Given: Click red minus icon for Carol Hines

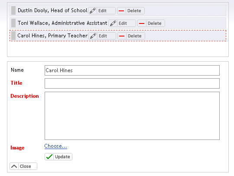Looking at the screenshot, I should (x=122, y=36).
